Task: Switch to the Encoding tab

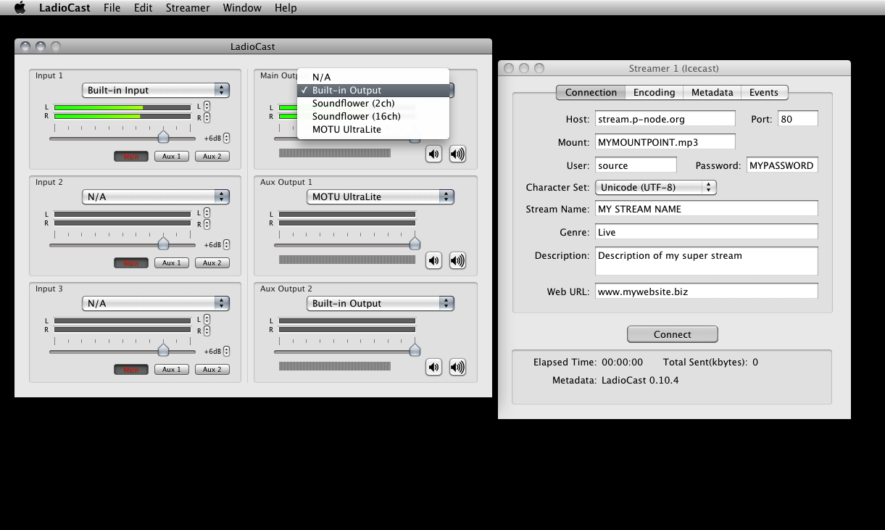Action: pyautogui.click(x=654, y=93)
